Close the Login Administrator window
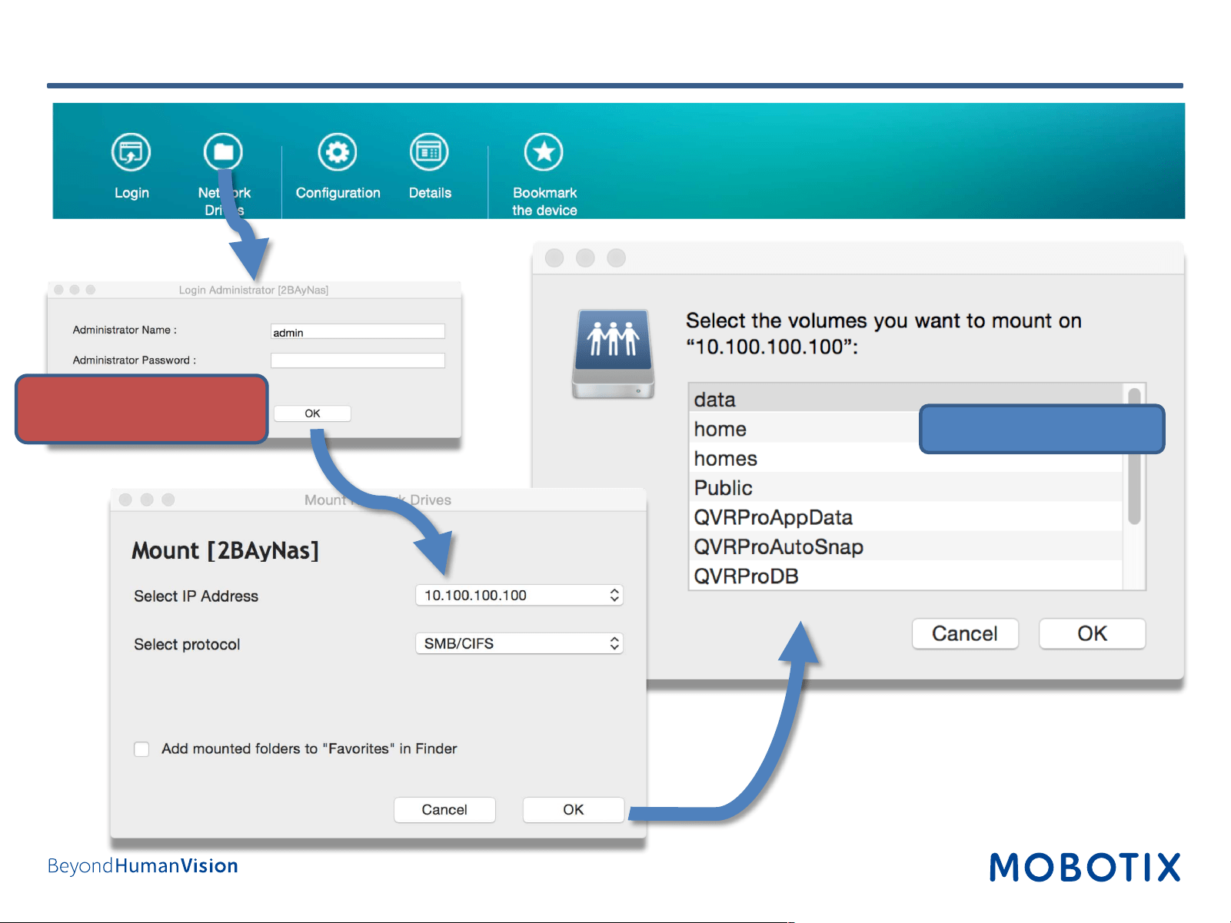The width and height of the screenshot is (1231, 923). 58,290
